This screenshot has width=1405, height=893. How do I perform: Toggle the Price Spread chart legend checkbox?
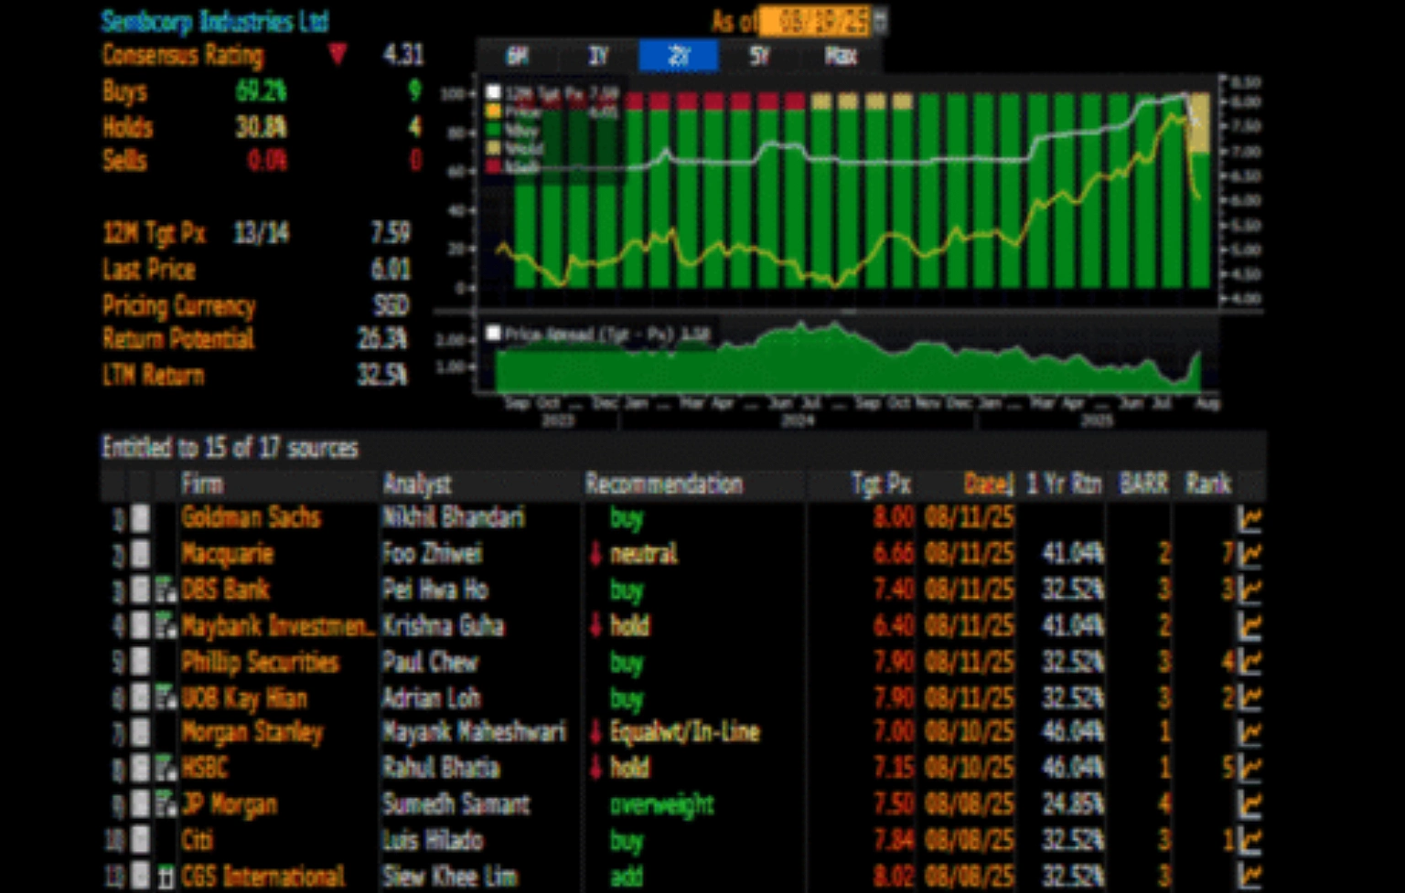(493, 334)
